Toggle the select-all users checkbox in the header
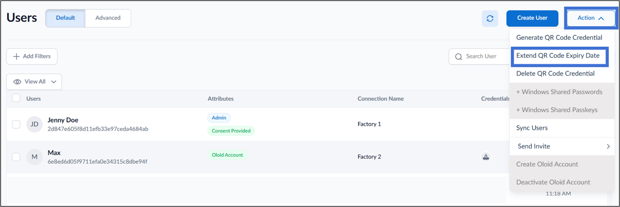The image size is (620, 207). tap(16, 98)
